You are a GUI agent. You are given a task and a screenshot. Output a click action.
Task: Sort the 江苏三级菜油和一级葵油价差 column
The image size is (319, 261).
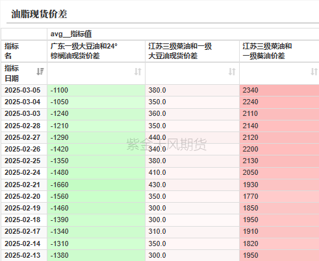(314, 71)
